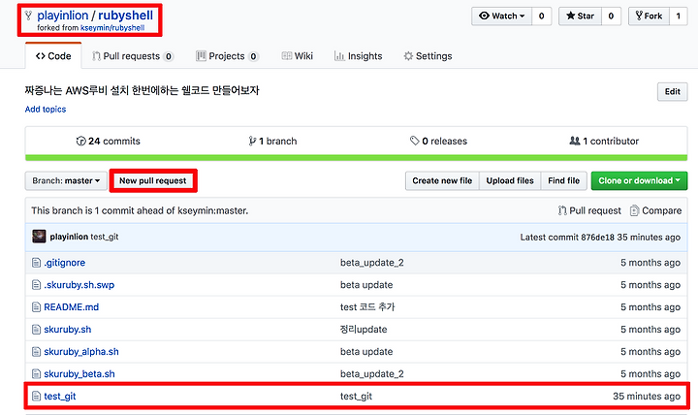The width and height of the screenshot is (698, 415).
Task: Open commit message '정리update'
Action: pyautogui.click(x=364, y=330)
